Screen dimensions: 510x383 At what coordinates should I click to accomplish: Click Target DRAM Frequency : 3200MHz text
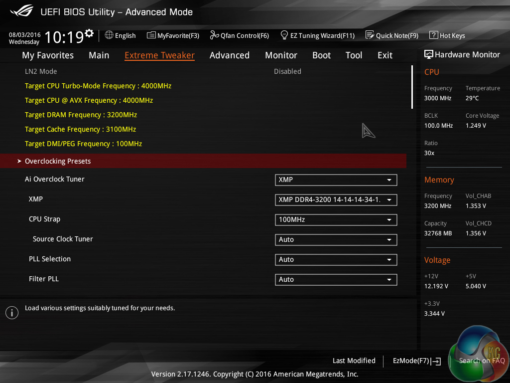coord(81,115)
